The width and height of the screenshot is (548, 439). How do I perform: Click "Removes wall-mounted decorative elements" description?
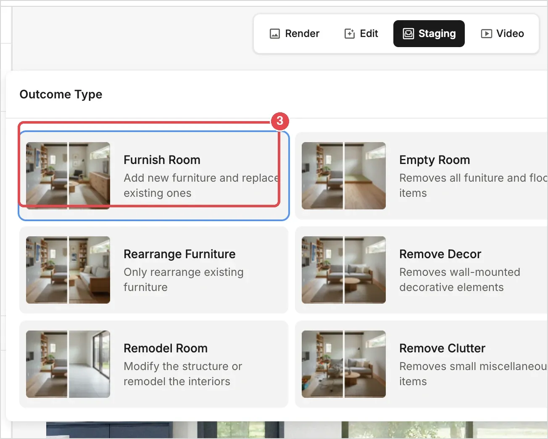click(460, 280)
